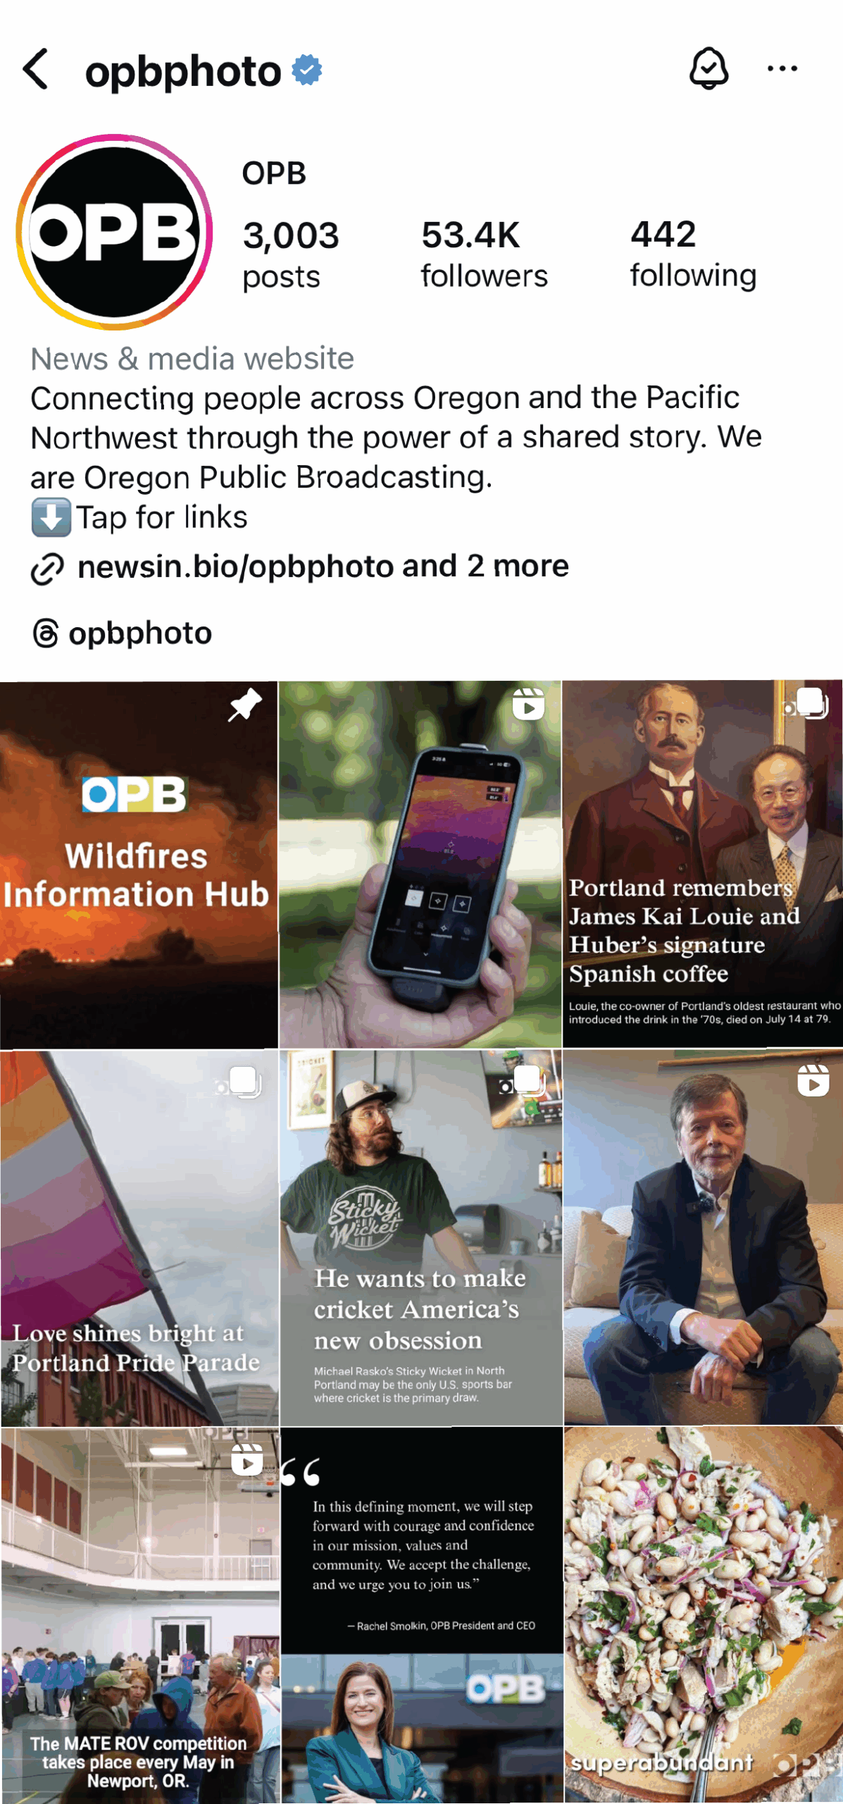Tap the pin icon on Wildfires post
The image size is (843, 1804).
[x=245, y=705]
